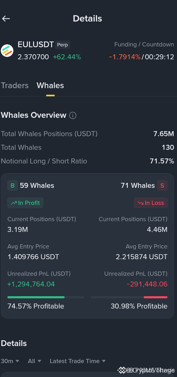Image resolution: width=177 pixels, height=377 pixels.
Task: Open Whales Overview info icon
Action: coord(73,115)
